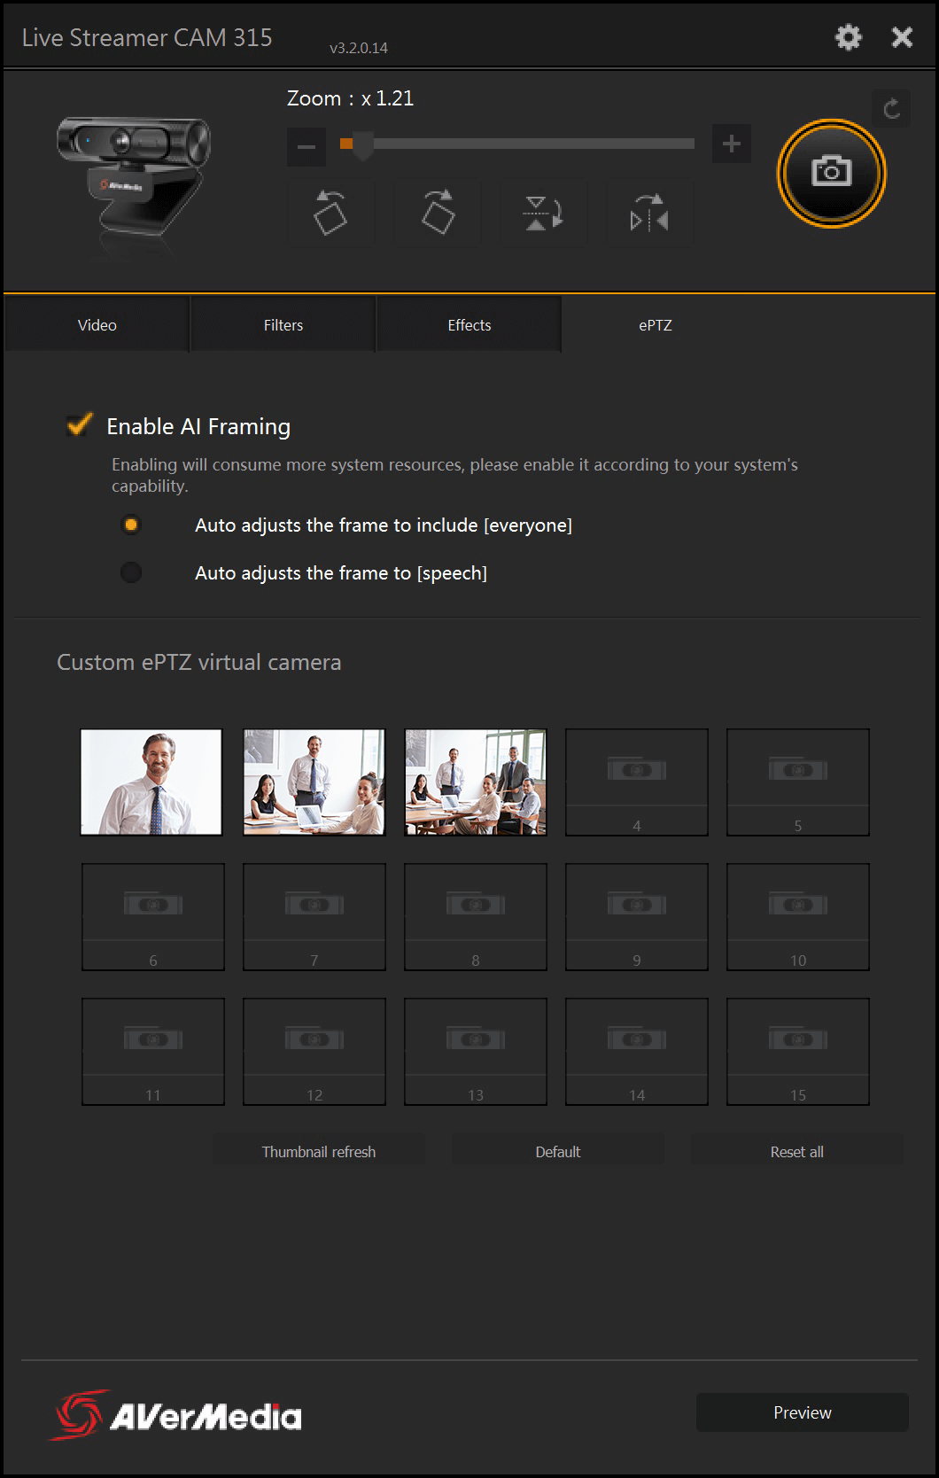Increase zoom with plus button

click(x=731, y=144)
